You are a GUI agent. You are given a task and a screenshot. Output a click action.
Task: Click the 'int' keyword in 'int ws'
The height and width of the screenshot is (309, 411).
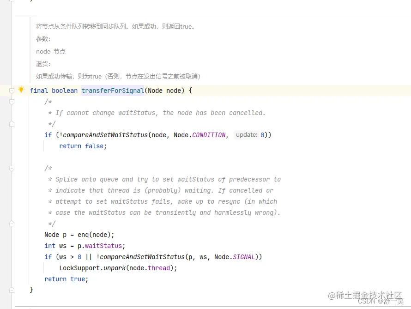[x=50, y=246]
